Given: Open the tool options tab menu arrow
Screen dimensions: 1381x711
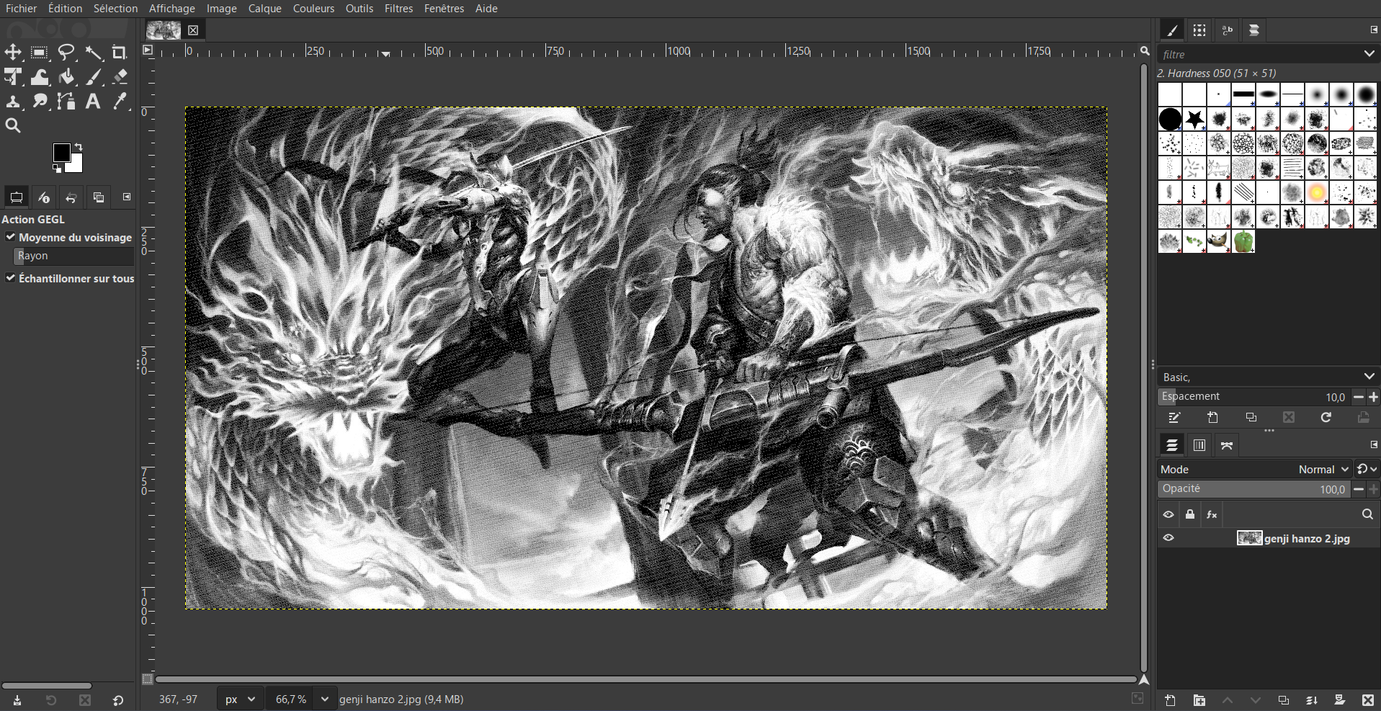Looking at the screenshot, I should [127, 197].
